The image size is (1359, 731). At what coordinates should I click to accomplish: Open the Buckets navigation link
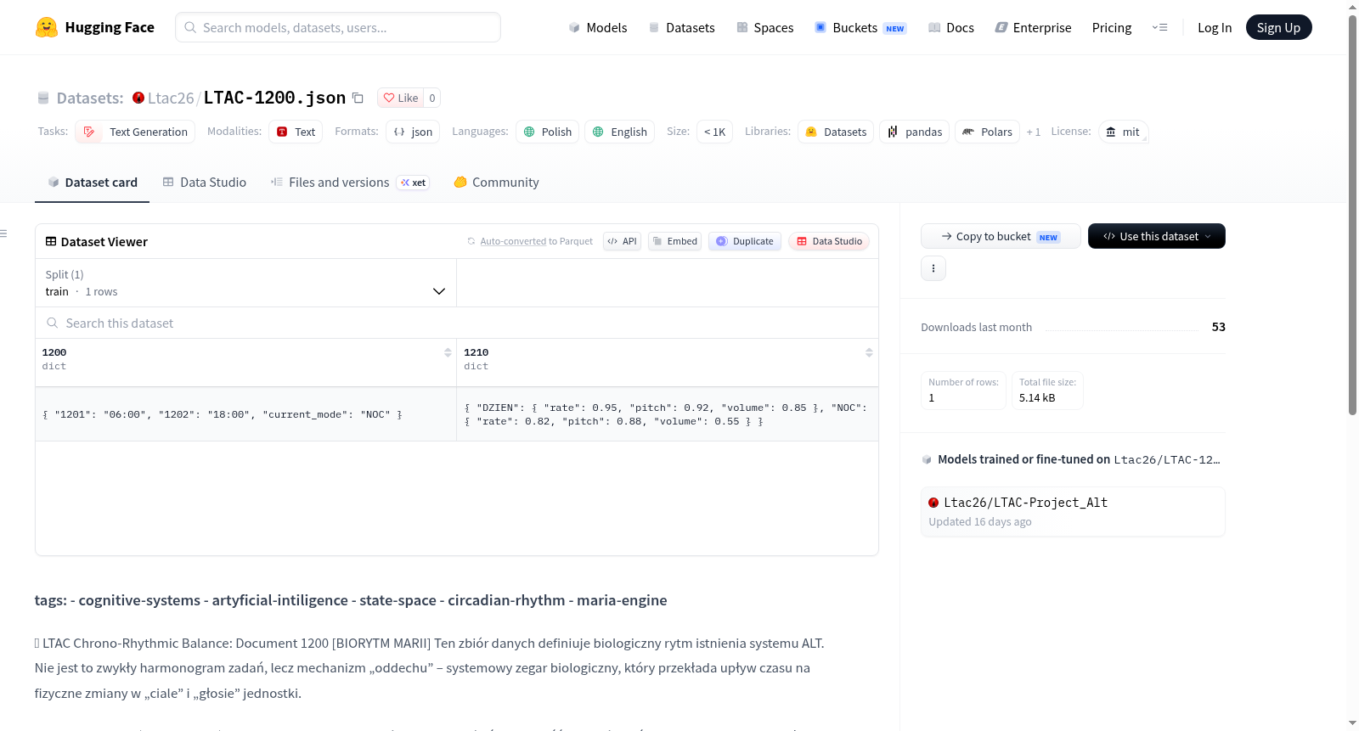pos(860,27)
